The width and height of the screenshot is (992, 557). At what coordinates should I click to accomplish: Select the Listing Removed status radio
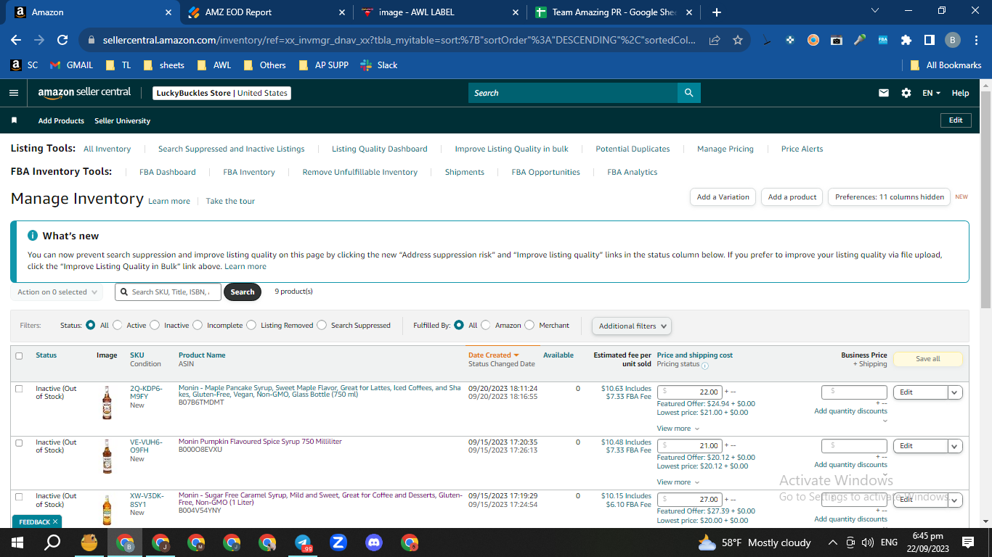(x=251, y=326)
